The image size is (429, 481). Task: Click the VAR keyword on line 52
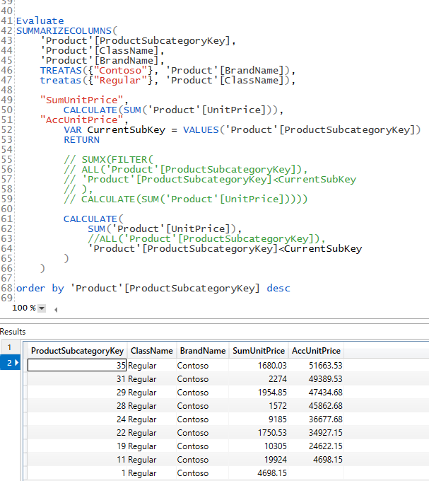pyautogui.click(x=73, y=130)
